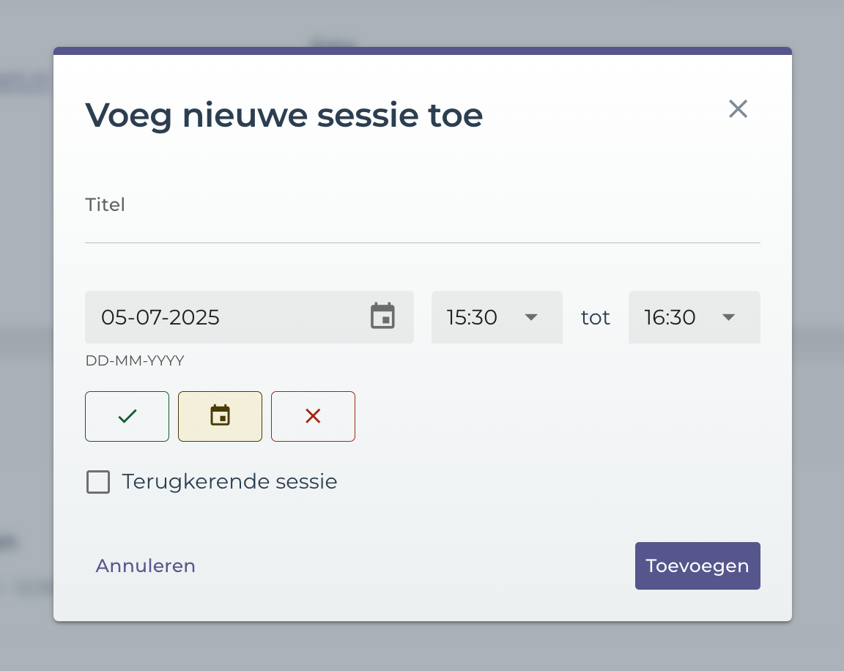
Task: Click into the Titel input field
Action: [x=422, y=227]
